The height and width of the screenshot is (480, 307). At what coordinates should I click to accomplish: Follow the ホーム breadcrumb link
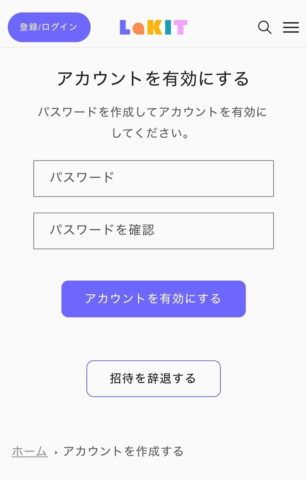coord(30,451)
